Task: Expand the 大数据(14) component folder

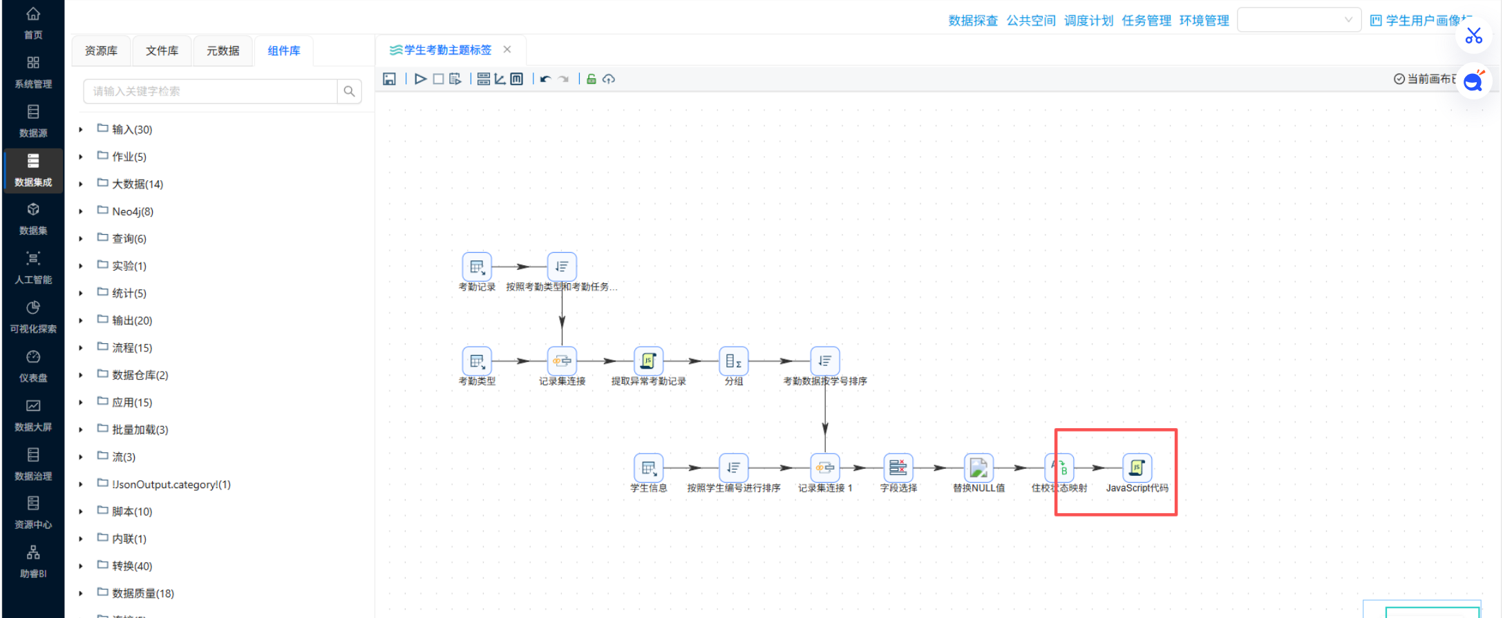Action: coord(81,184)
